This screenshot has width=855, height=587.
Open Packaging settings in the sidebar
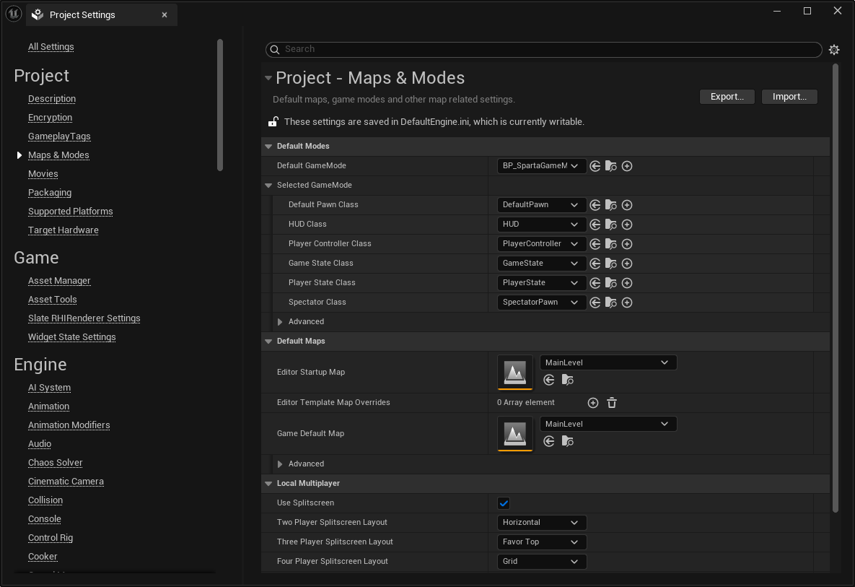click(x=50, y=193)
